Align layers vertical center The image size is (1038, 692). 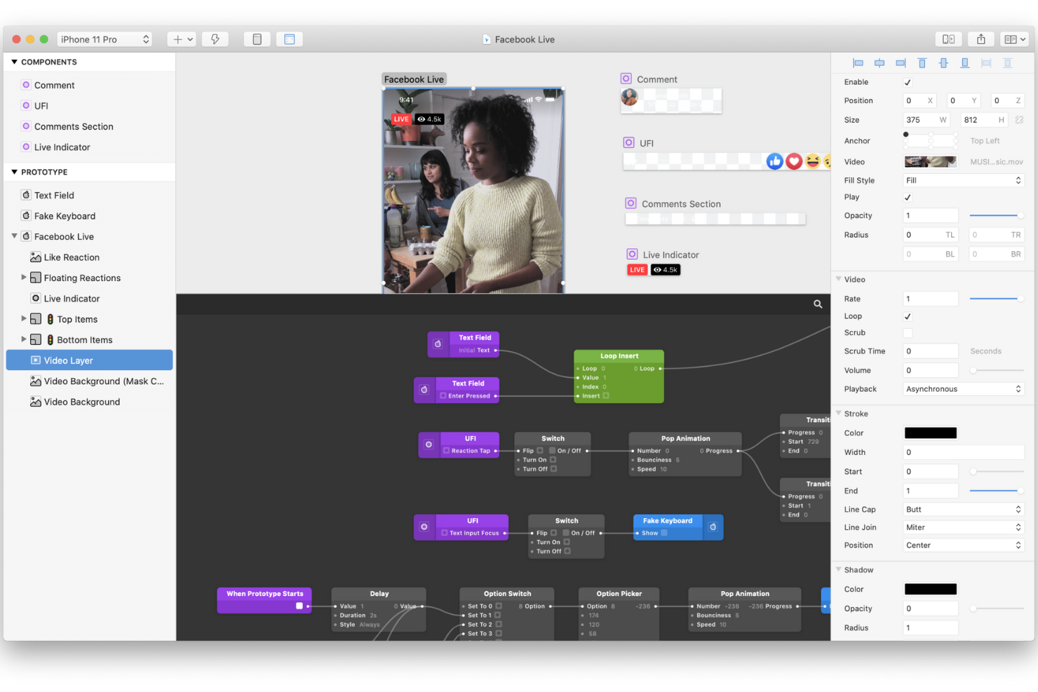943,63
